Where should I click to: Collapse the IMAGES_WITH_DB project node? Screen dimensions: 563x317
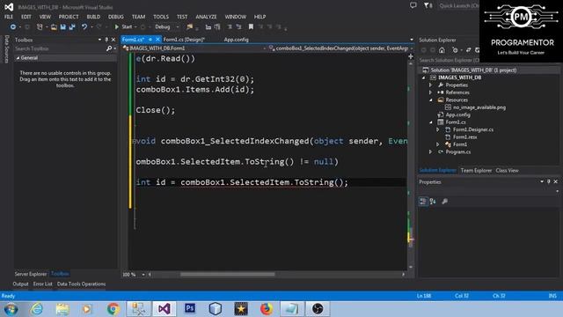[x=424, y=77]
